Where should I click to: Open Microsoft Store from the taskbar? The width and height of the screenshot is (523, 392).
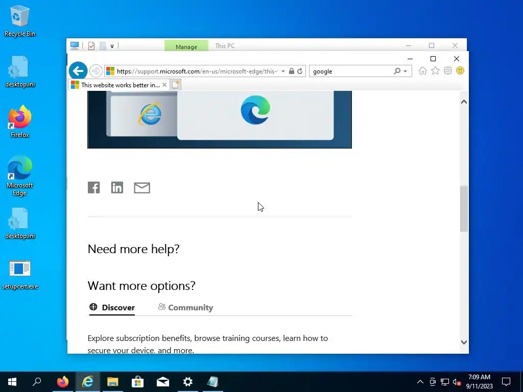tap(137, 382)
